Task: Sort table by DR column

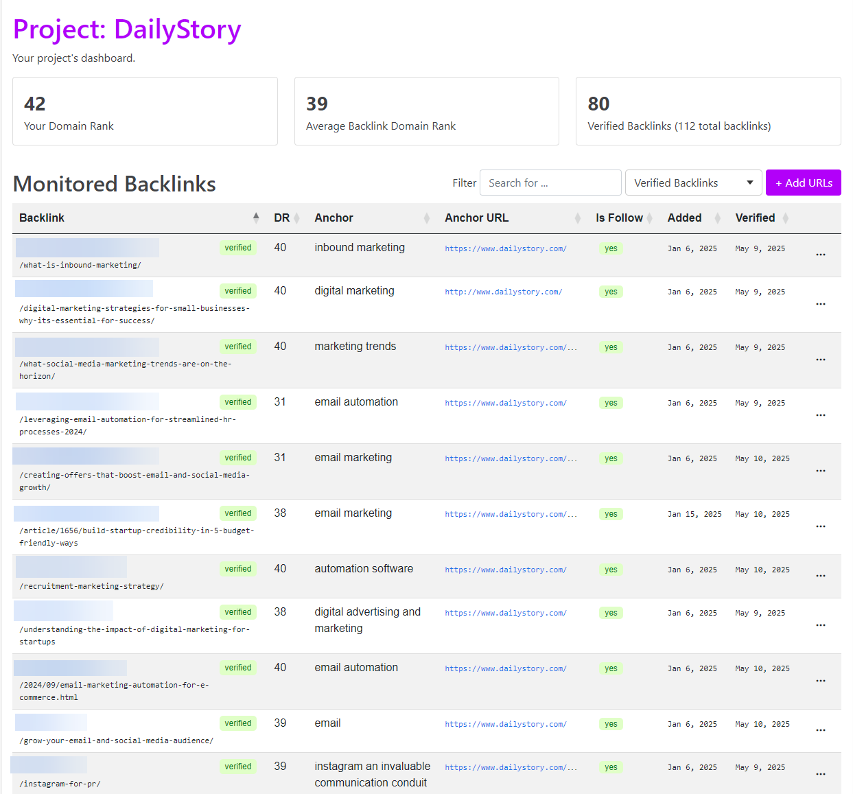Action: 296,218
